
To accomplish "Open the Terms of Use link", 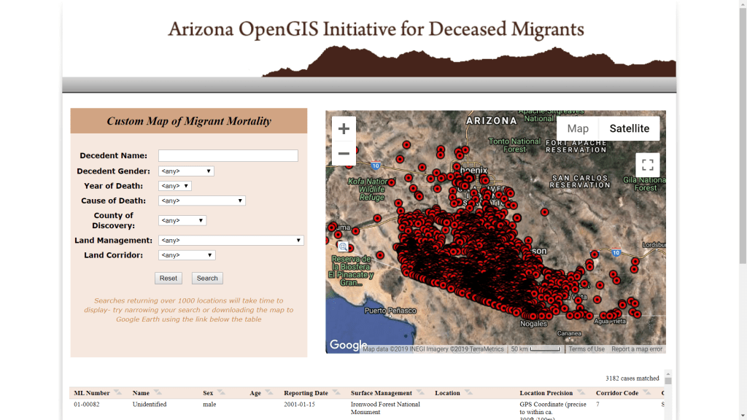I will (x=587, y=349).
